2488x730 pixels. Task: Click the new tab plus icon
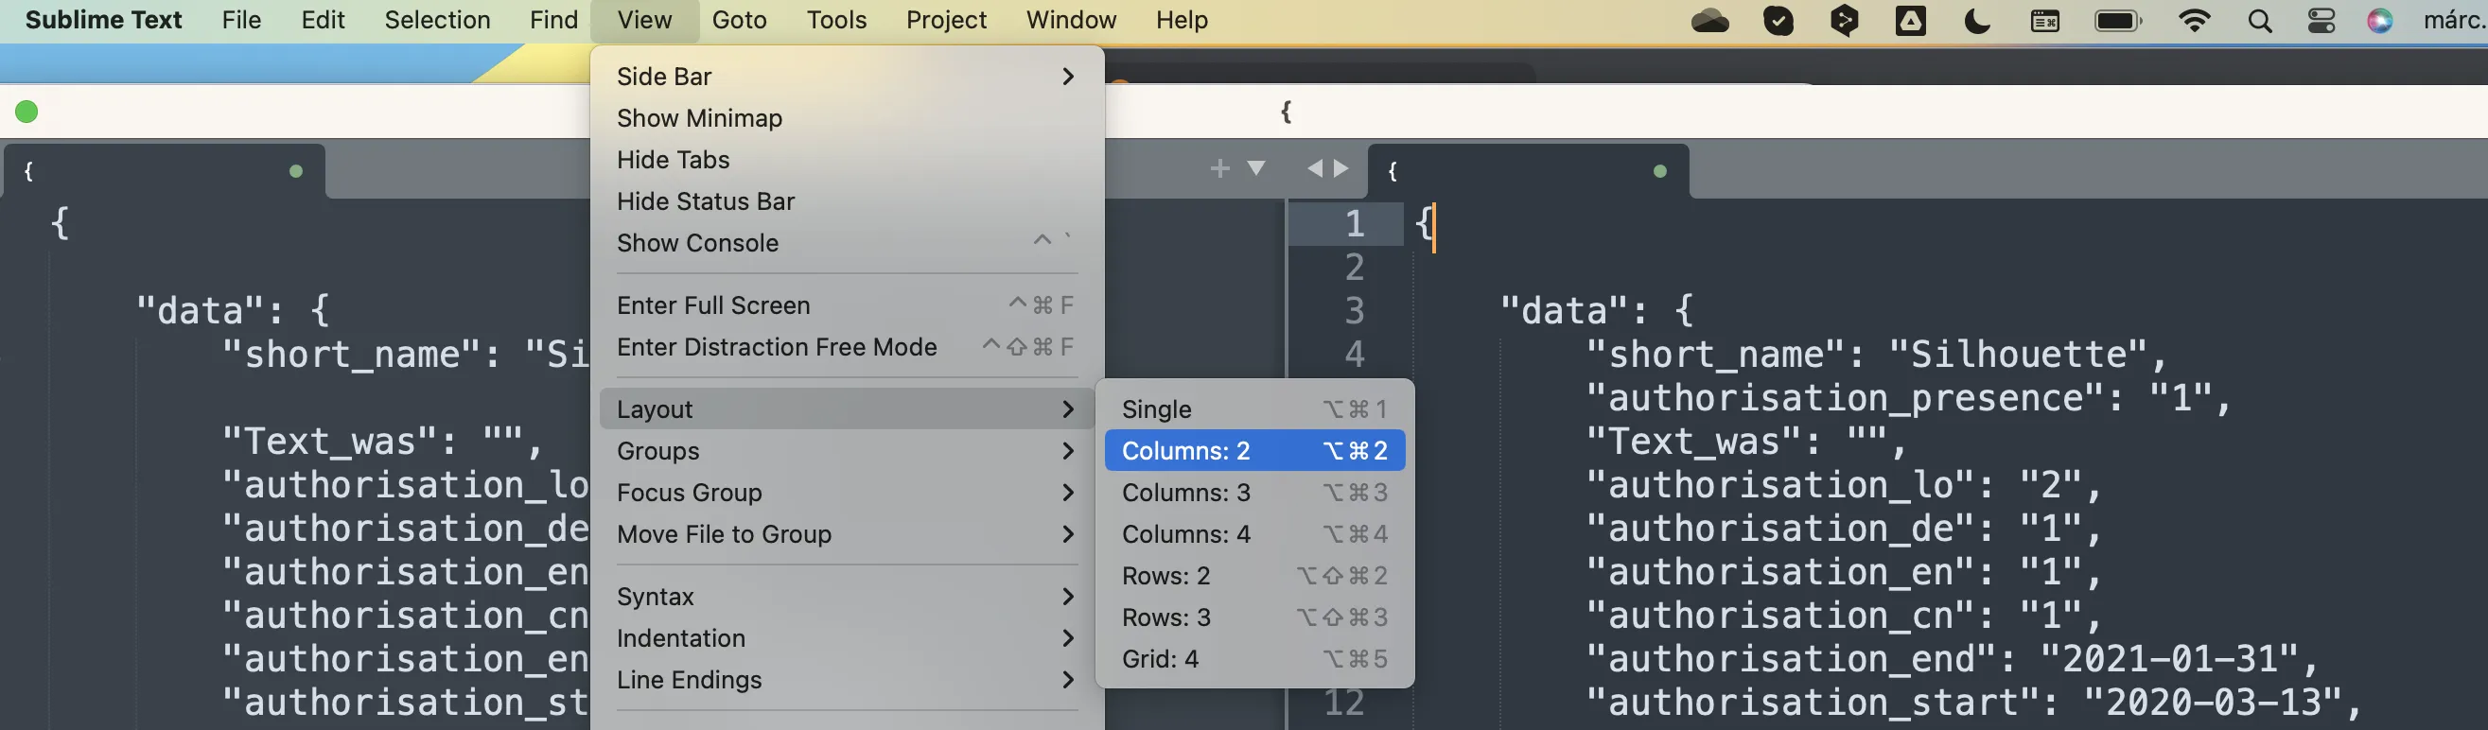(1219, 169)
